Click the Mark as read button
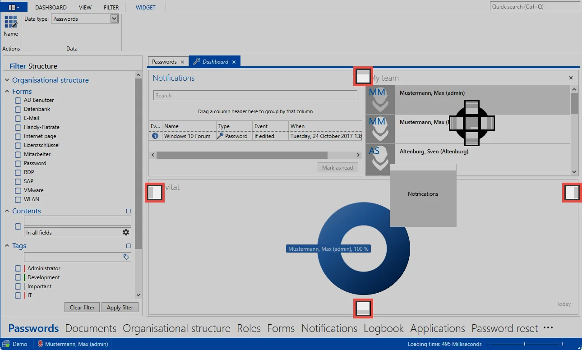Image resolution: width=582 pixels, height=350 pixels. coord(337,168)
